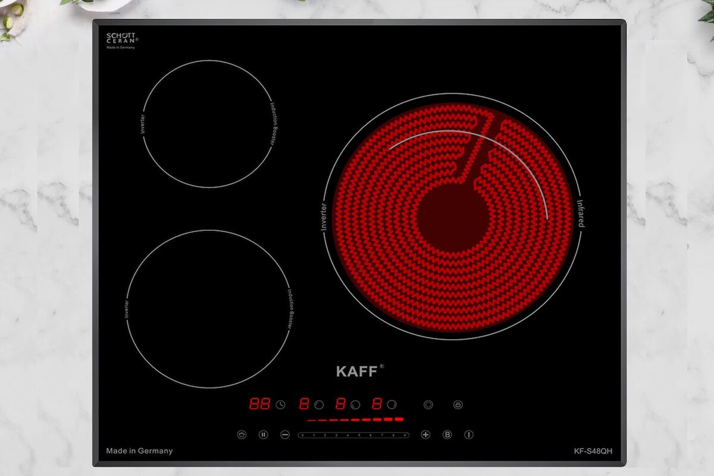Click the lower zone's Induction Booster label

click(x=290, y=309)
